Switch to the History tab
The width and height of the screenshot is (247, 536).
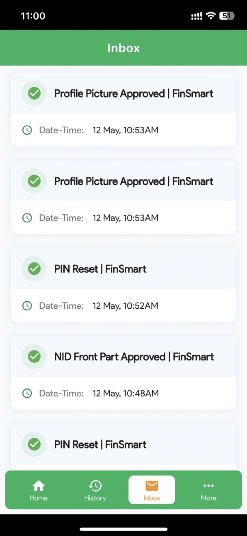(95, 490)
